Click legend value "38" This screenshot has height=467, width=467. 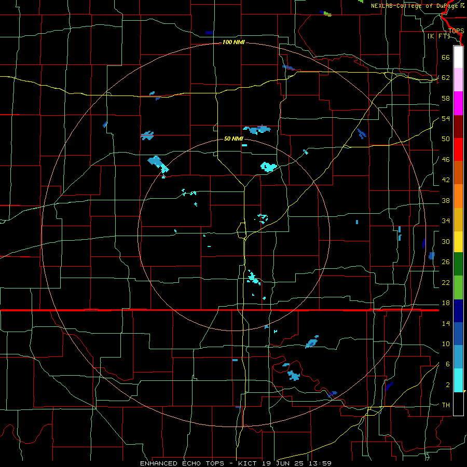(446, 201)
